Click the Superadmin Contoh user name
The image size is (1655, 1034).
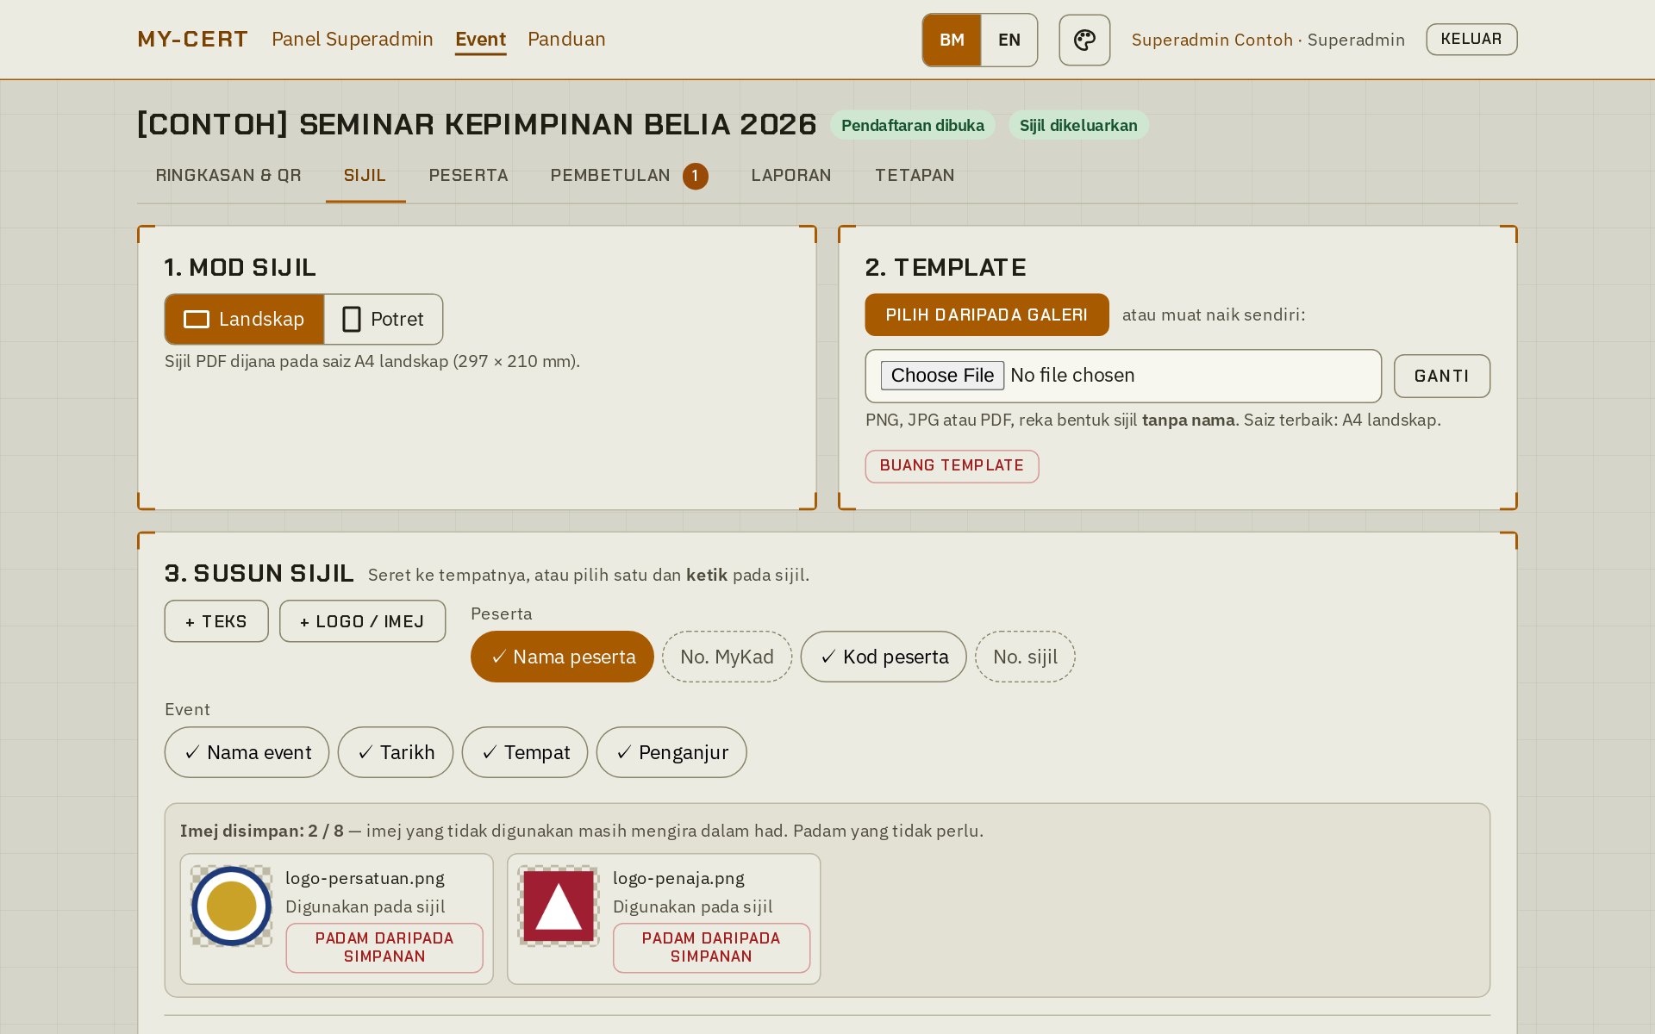click(1212, 40)
